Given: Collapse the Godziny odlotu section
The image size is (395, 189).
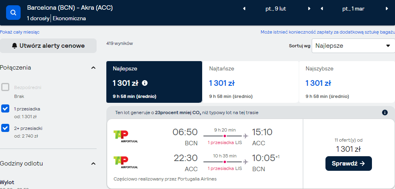Looking at the screenshot, I should click(x=93, y=164).
